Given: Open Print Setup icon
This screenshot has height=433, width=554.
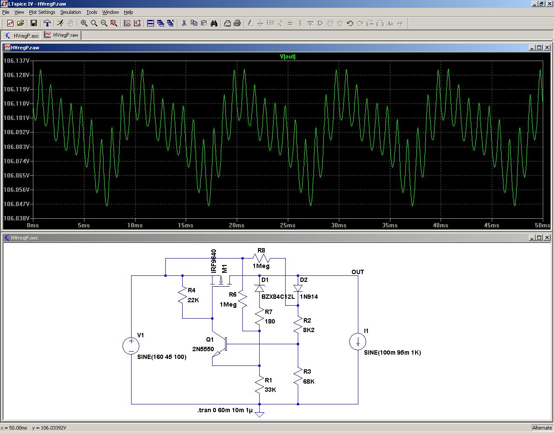Looking at the screenshot, I should (227, 23).
